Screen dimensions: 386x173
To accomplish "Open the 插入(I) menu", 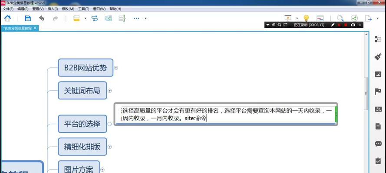I will [x=52, y=9].
